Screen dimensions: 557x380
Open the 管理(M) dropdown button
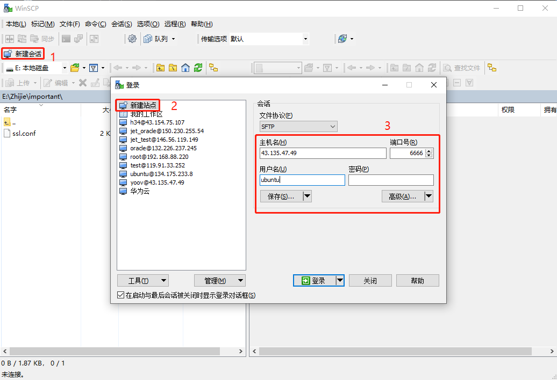(x=219, y=280)
